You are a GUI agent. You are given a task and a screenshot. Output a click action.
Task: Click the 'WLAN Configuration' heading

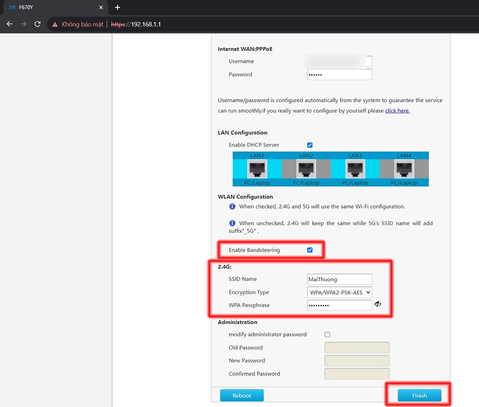pos(245,197)
